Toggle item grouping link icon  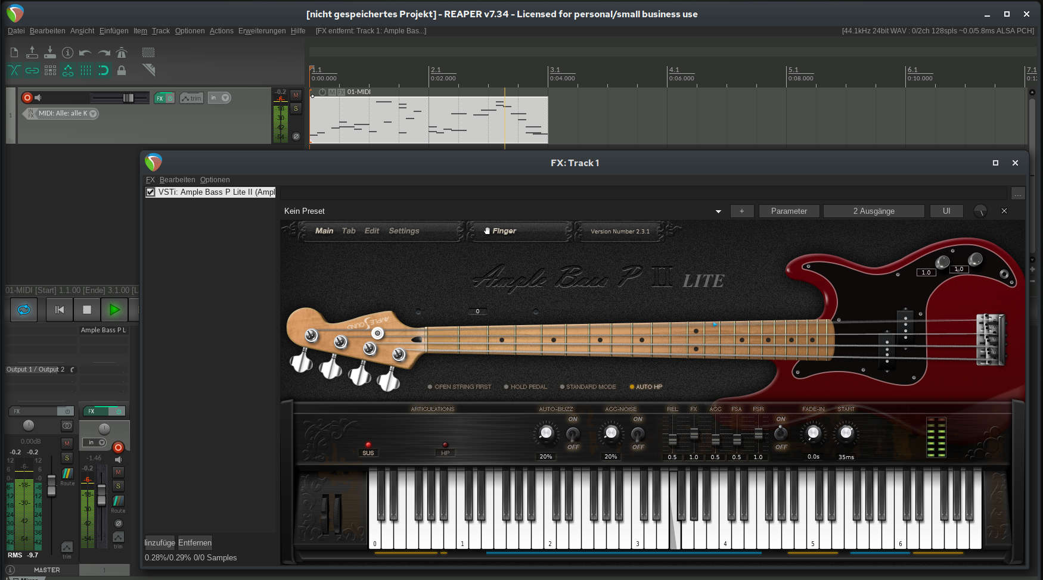pos(32,70)
